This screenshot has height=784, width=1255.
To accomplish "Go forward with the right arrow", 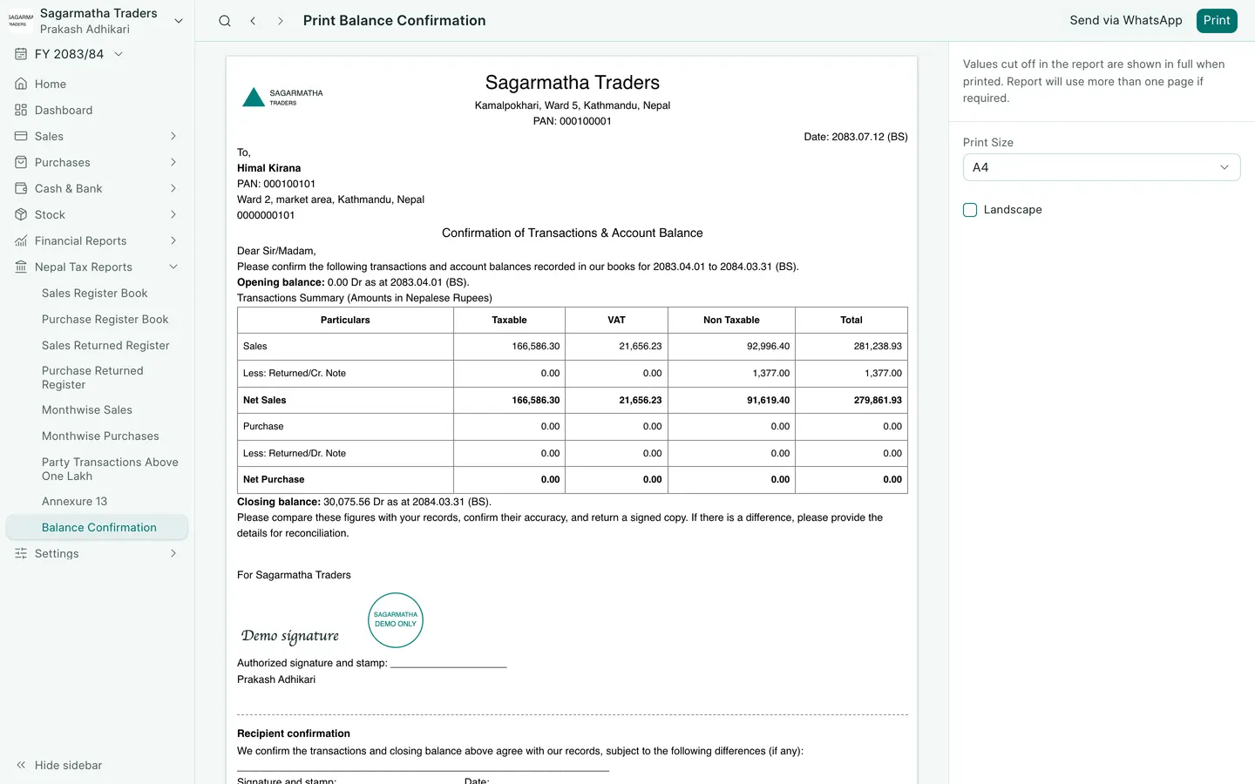I will tap(280, 21).
